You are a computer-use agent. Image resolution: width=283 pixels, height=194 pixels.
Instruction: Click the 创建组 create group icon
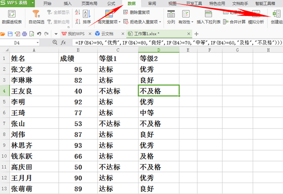click(276, 14)
